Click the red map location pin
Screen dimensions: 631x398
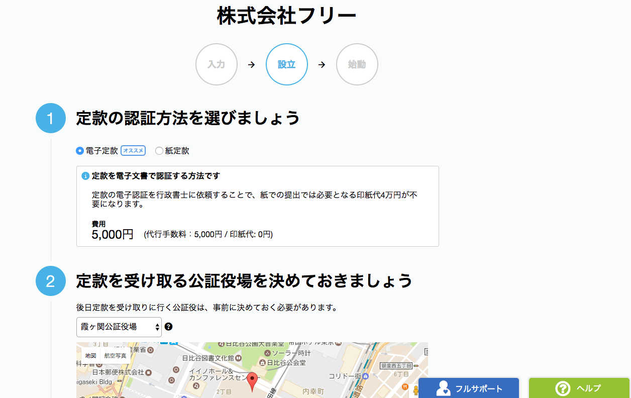(253, 382)
